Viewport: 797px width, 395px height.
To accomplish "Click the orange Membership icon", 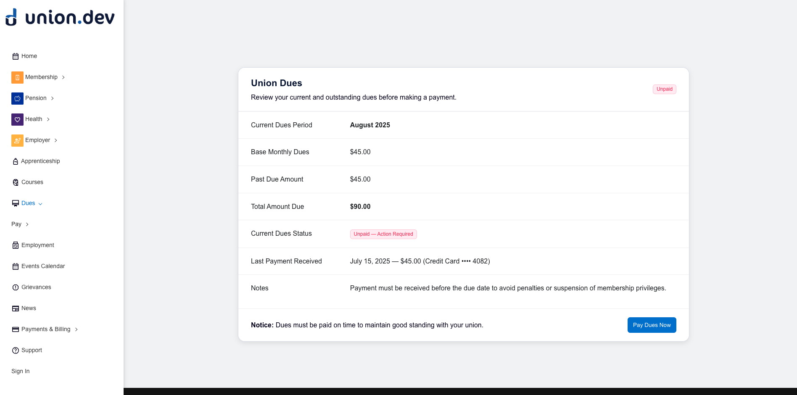I will 17,77.
